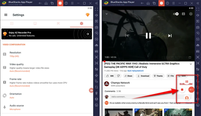Click the orange premium diamond icon

(x=88, y=15)
